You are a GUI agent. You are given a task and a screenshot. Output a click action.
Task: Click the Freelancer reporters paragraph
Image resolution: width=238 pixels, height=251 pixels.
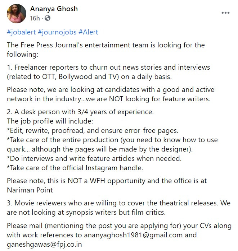(x=108, y=72)
